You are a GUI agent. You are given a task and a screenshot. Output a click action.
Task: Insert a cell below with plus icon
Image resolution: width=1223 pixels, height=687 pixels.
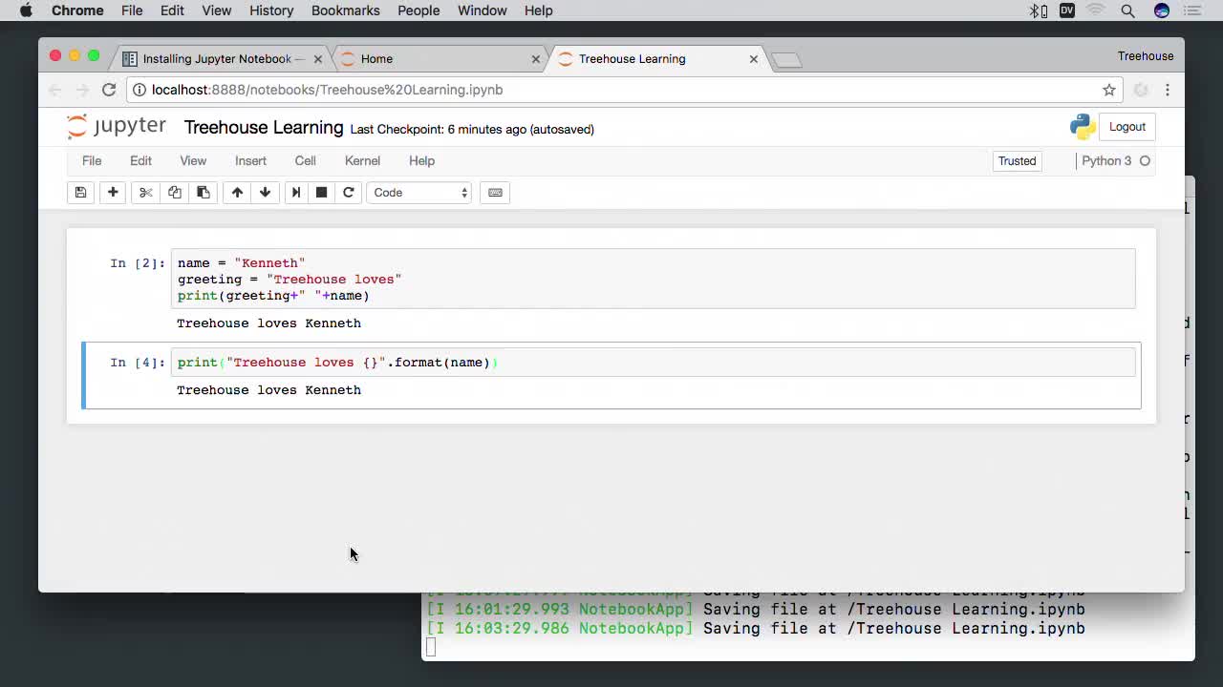tap(113, 193)
